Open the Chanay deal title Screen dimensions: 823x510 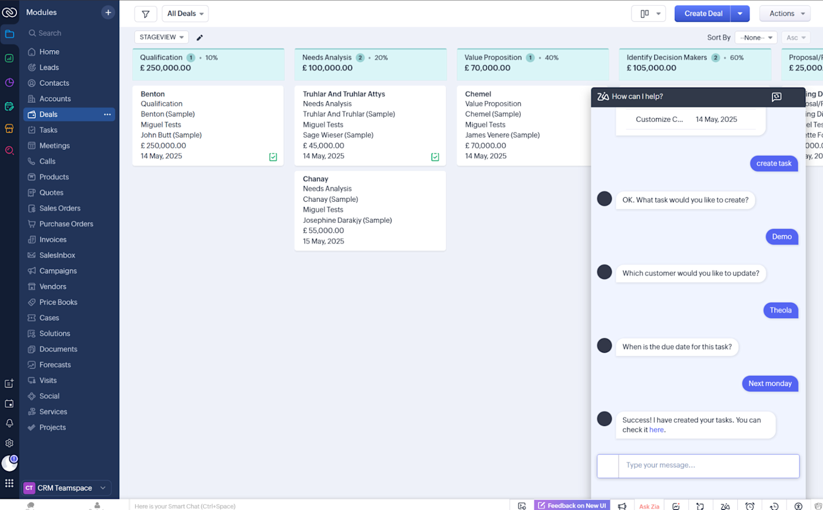click(x=316, y=179)
